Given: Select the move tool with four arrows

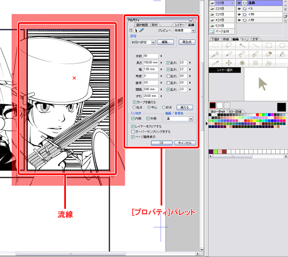Looking at the screenshot, I should [229, 63].
